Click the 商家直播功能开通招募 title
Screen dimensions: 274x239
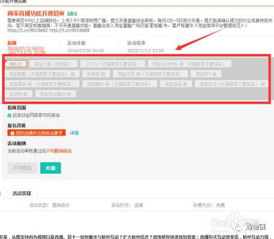36,13
